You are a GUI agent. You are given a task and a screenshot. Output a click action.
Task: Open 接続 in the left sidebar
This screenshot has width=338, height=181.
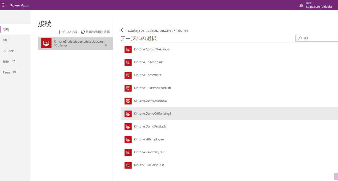tap(15, 61)
